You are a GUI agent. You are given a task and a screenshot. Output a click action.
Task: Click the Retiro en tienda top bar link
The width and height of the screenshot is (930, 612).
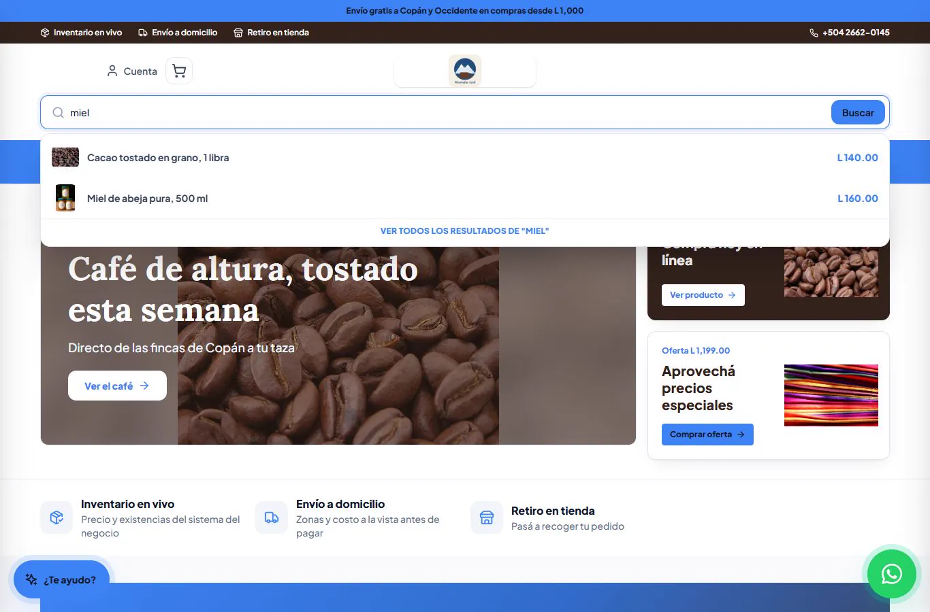pyautogui.click(x=271, y=33)
